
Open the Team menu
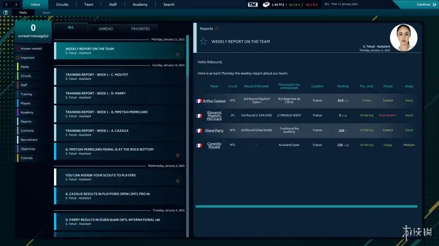pos(89,4)
